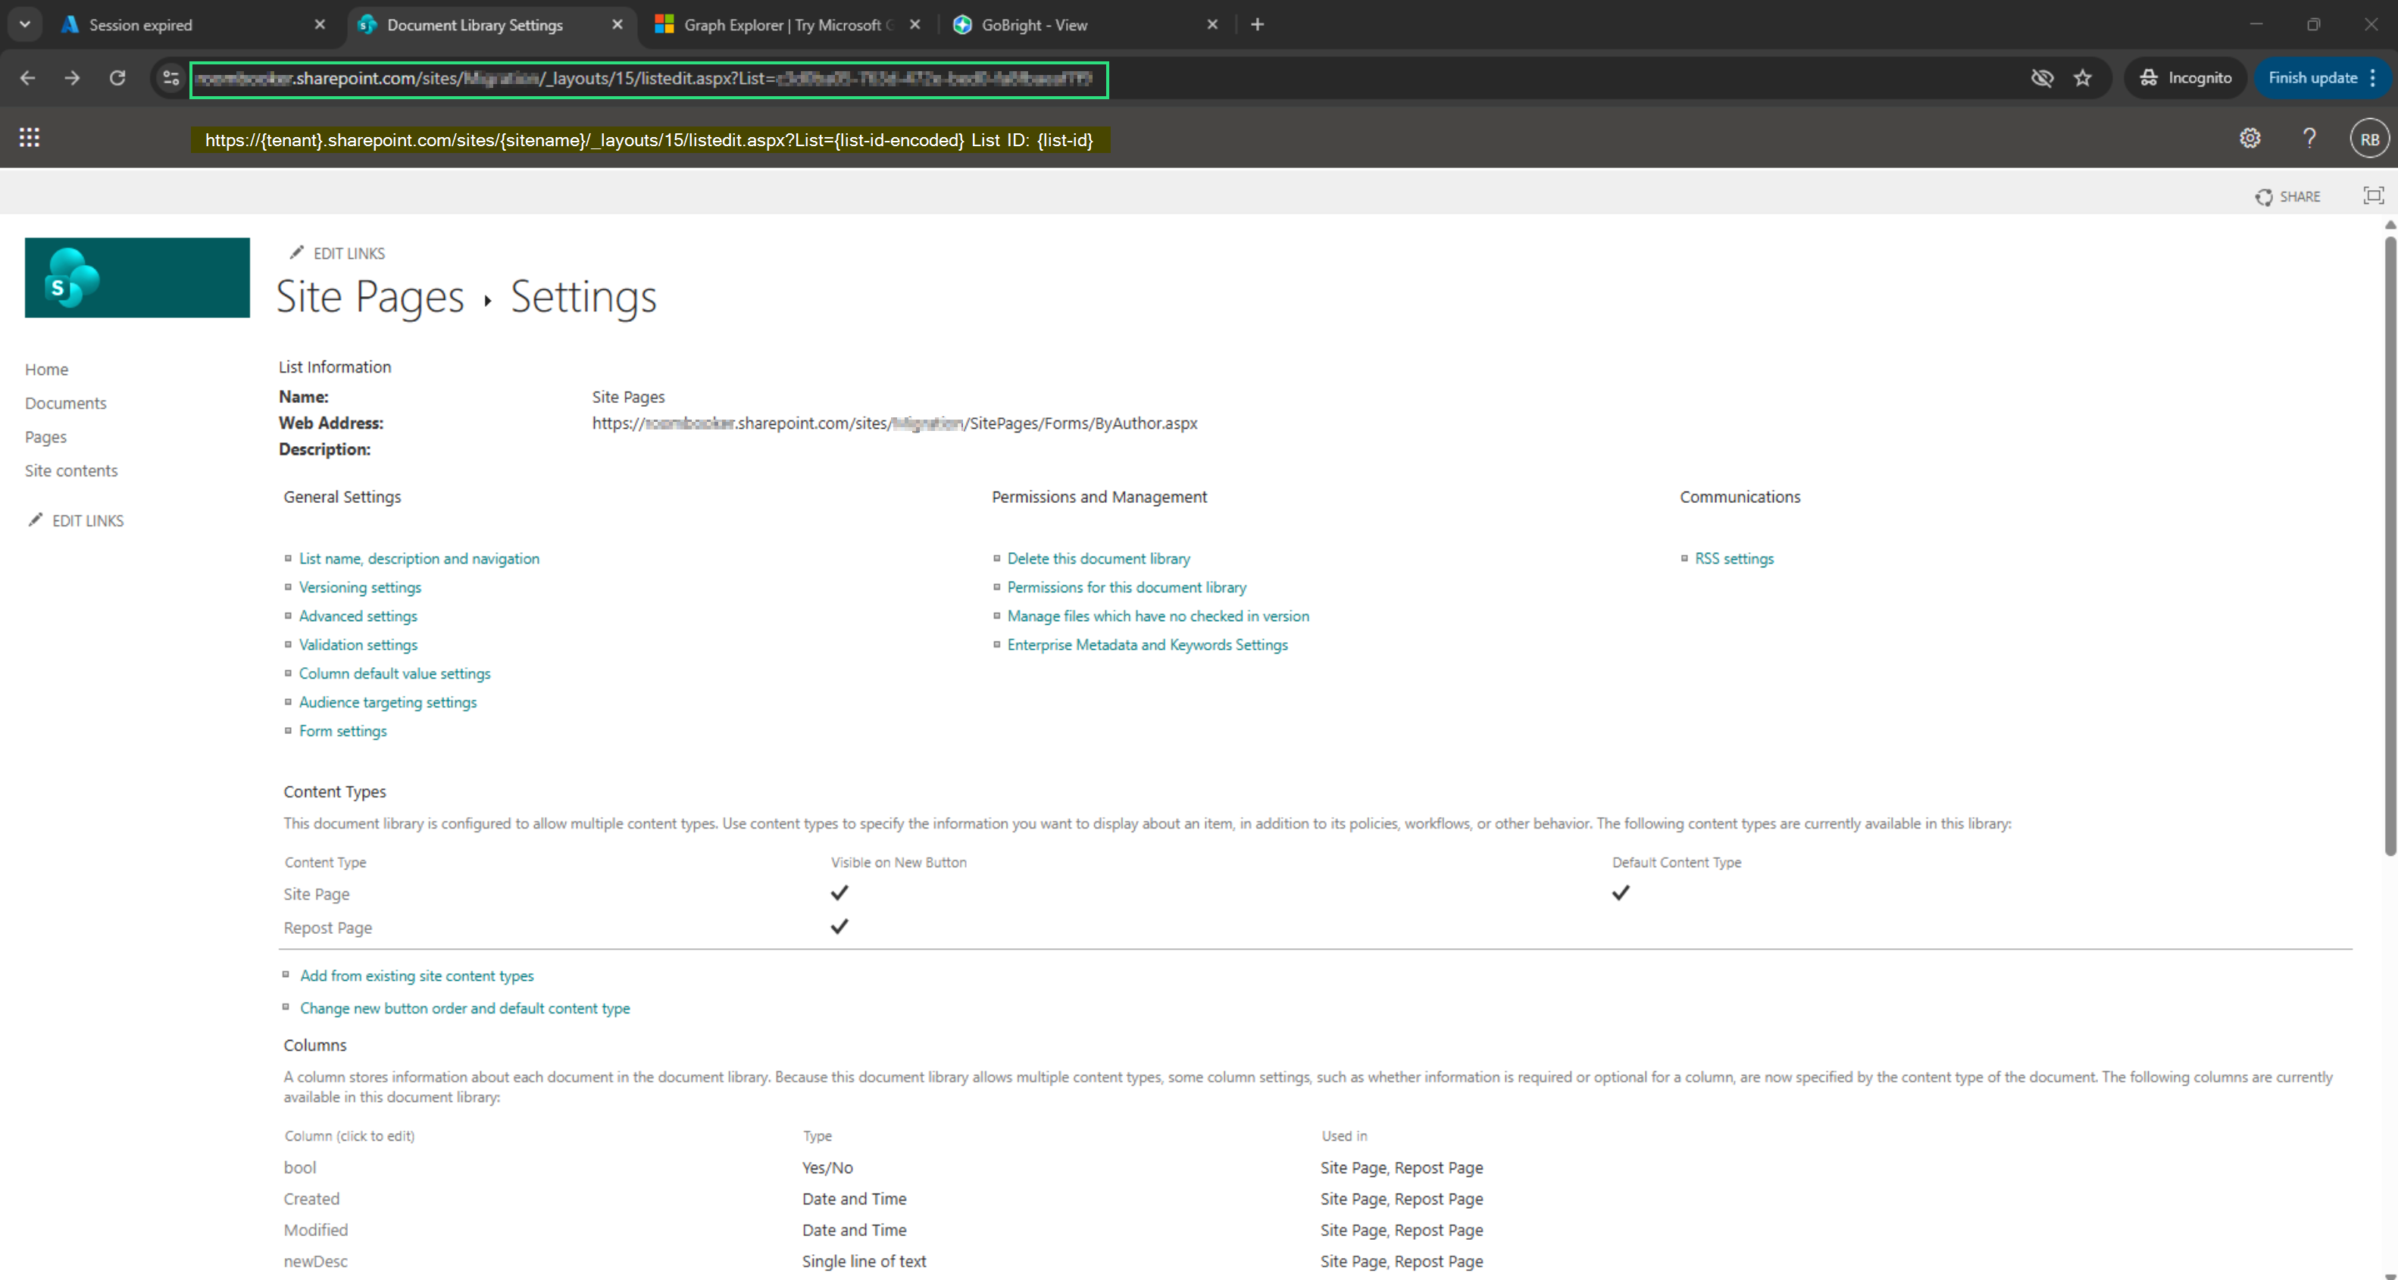
Task: Open the settings gear in suite bar
Action: (x=2249, y=139)
